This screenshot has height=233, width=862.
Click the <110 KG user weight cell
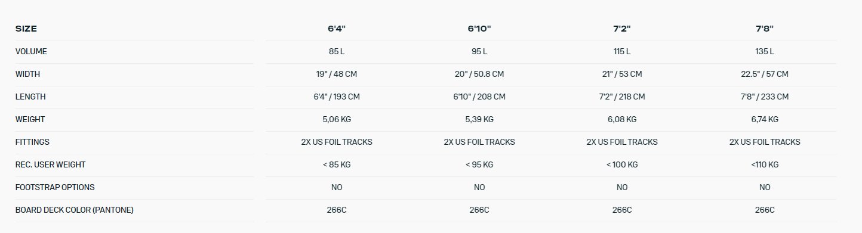click(765, 164)
